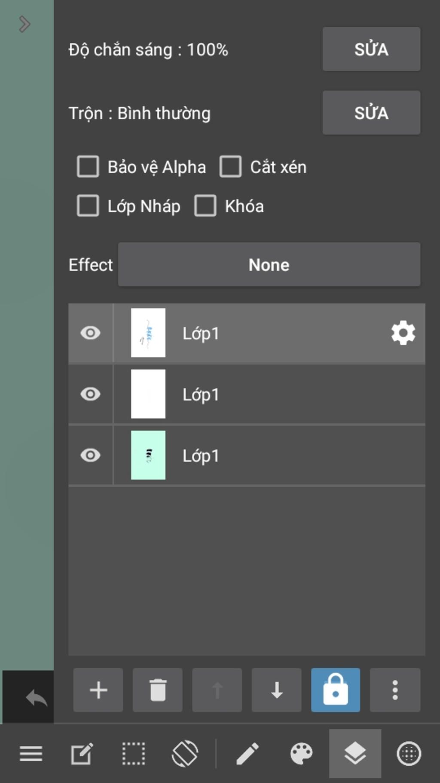Tap the undo arrow icon

coord(36,697)
